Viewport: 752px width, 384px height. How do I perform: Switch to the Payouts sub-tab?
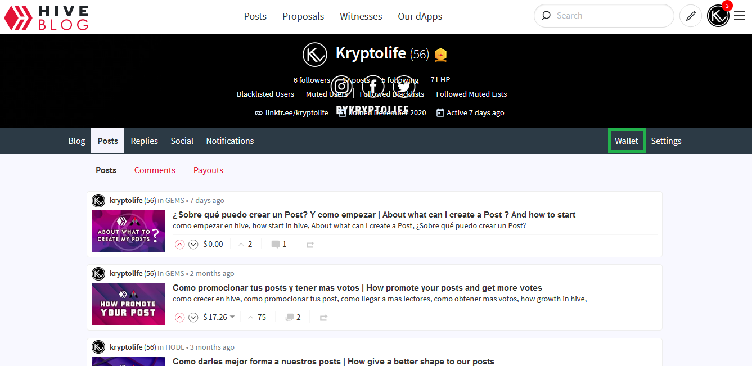pos(208,170)
